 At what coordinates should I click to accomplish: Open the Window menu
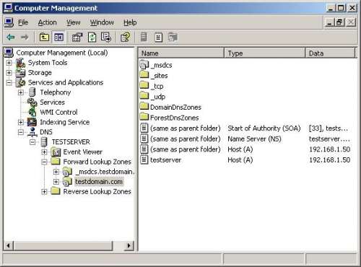pyautogui.click(x=102, y=22)
